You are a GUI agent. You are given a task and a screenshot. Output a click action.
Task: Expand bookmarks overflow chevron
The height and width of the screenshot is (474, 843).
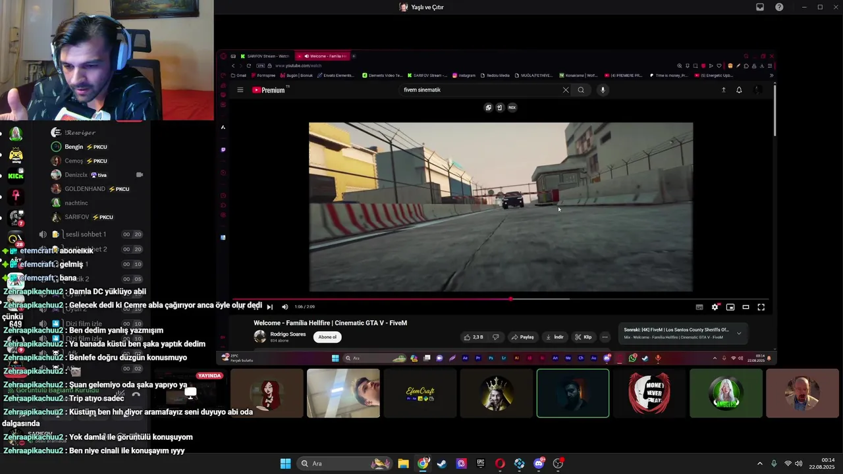click(x=771, y=75)
